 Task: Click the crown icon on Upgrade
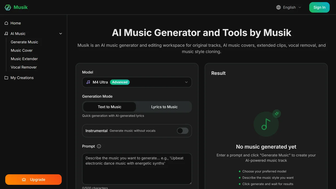(24, 180)
